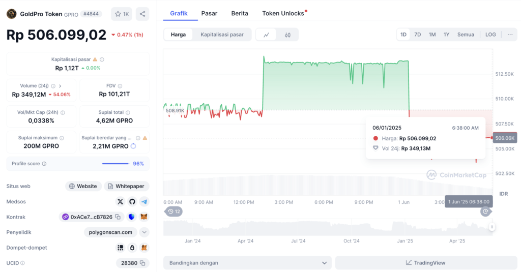Screen dimensions: 521x272
Task: Open chart more options ellipsis menu
Action: [510, 35]
